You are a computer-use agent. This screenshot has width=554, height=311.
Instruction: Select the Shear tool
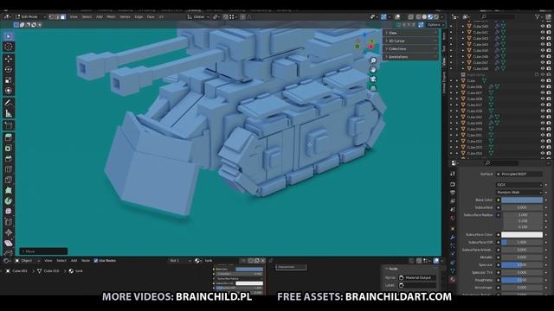(9, 244)
